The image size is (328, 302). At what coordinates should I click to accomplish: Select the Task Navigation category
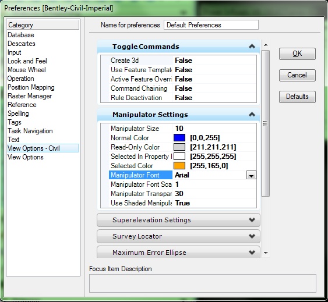click(30, 131)
